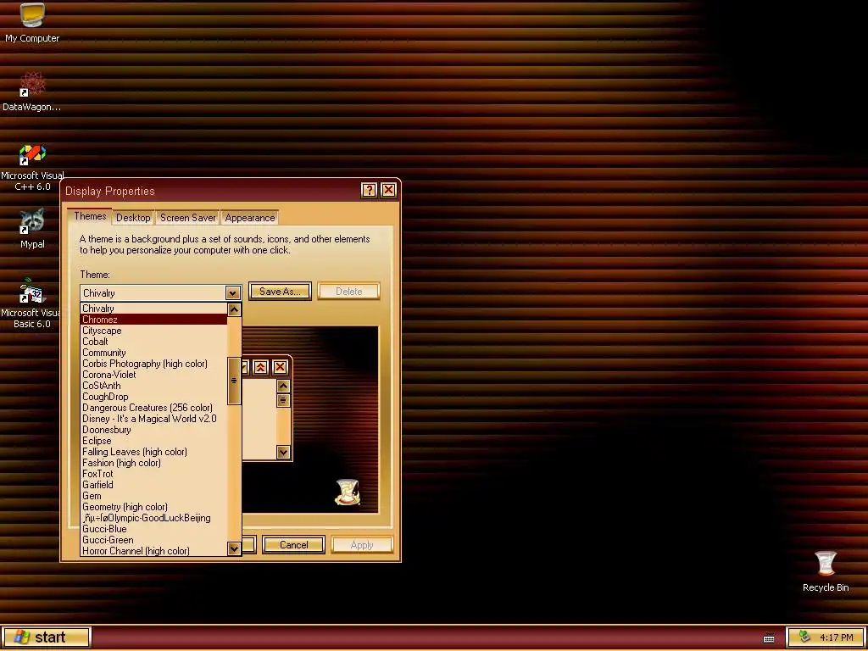Screen dimensions: 868x651
Task: Choose the Eclipse theme
Action: (x=154, y=441)
